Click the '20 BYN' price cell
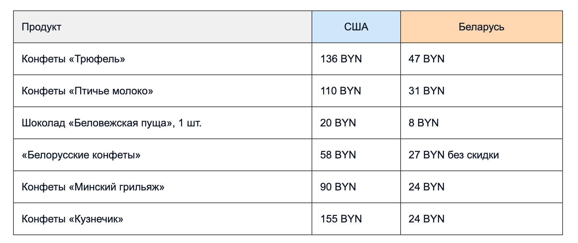The height and width of the screenshot is (243, 578). (338, 123)
